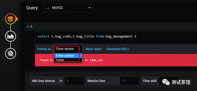197x91 pixels.
Task: Open General settings gear-wrench icon
Action: tap(11, 54)
